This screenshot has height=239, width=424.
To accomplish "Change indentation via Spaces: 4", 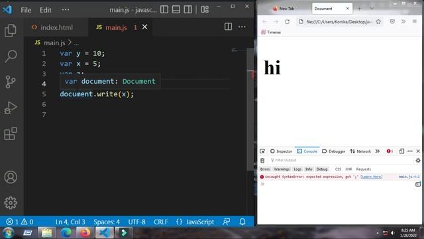I will 107,222.
